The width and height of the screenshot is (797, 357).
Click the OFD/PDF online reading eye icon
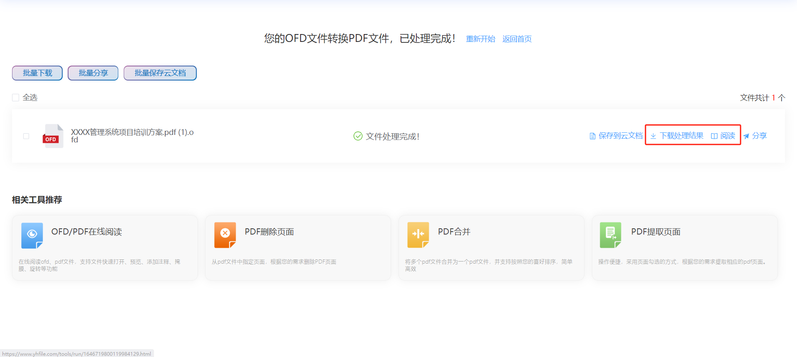[32, 235]
